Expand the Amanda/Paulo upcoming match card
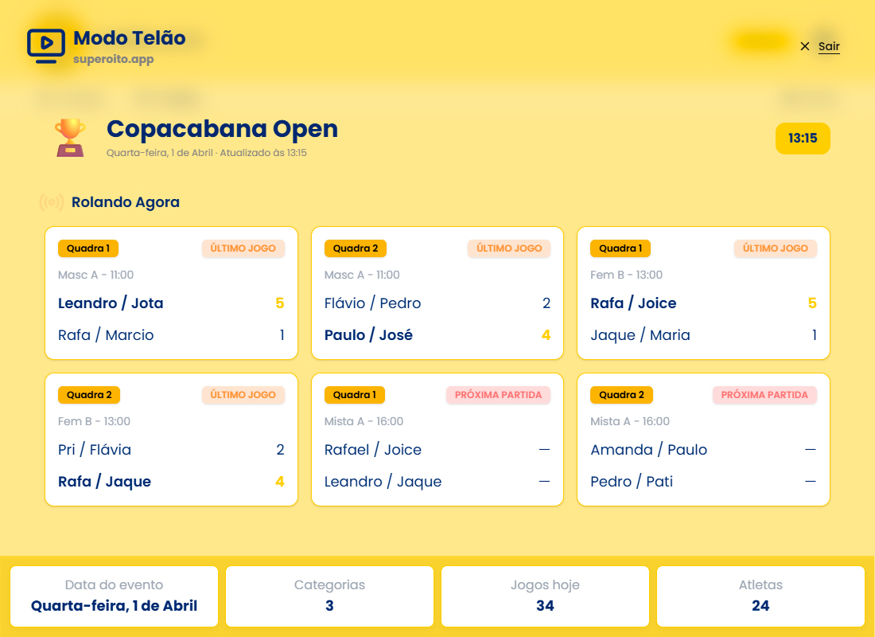The width and height of the screenshot is (875, 637). click(703, 440)
